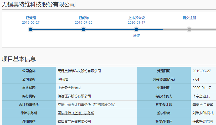
Task: Click the 项目基本信息 section heading
Action: [19, 59]
